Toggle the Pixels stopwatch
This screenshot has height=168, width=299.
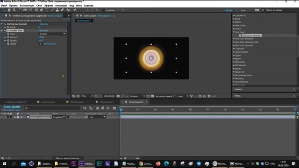point(8,27)
